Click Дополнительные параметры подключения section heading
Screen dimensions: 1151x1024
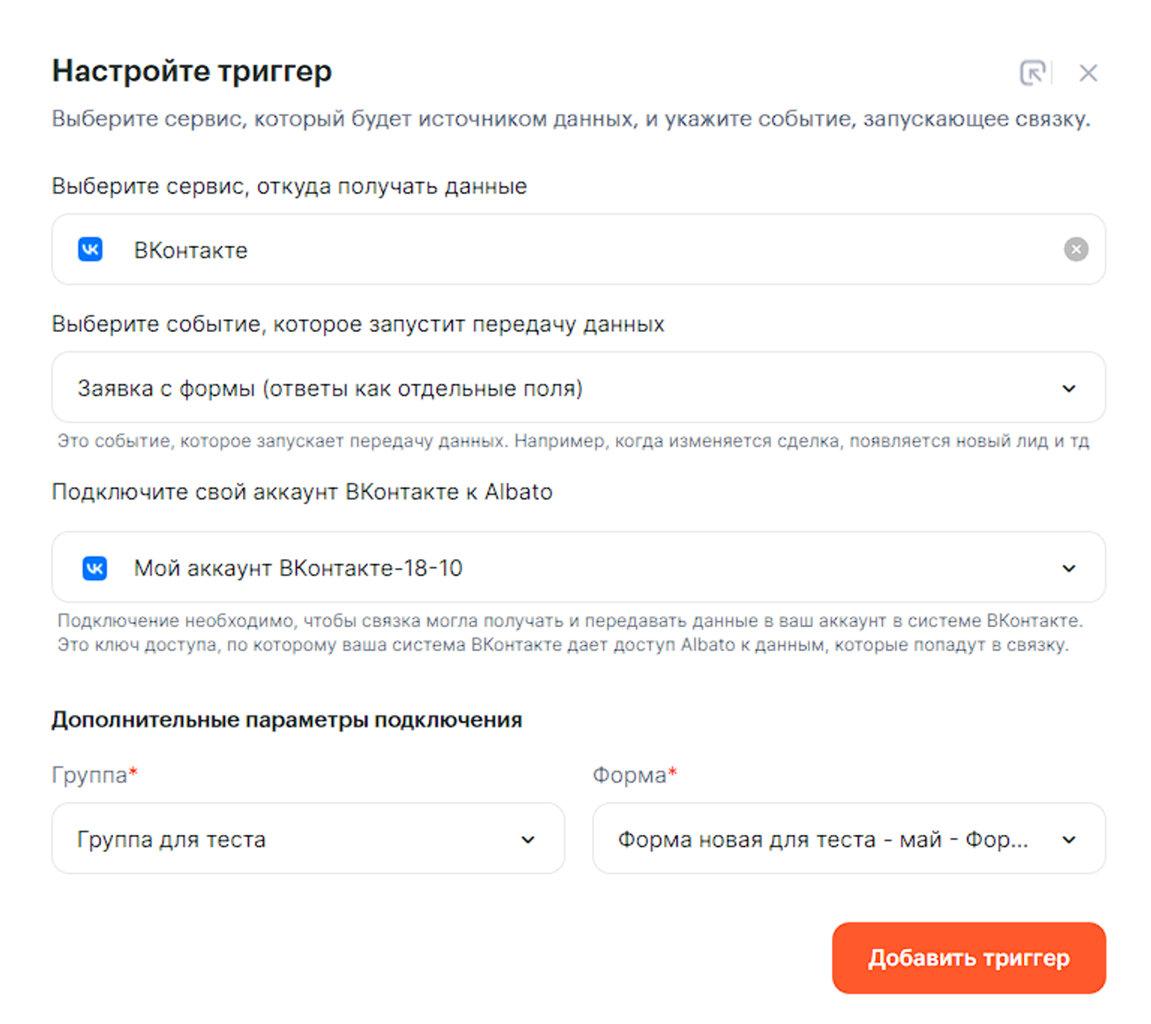click(x=286, y=720)
